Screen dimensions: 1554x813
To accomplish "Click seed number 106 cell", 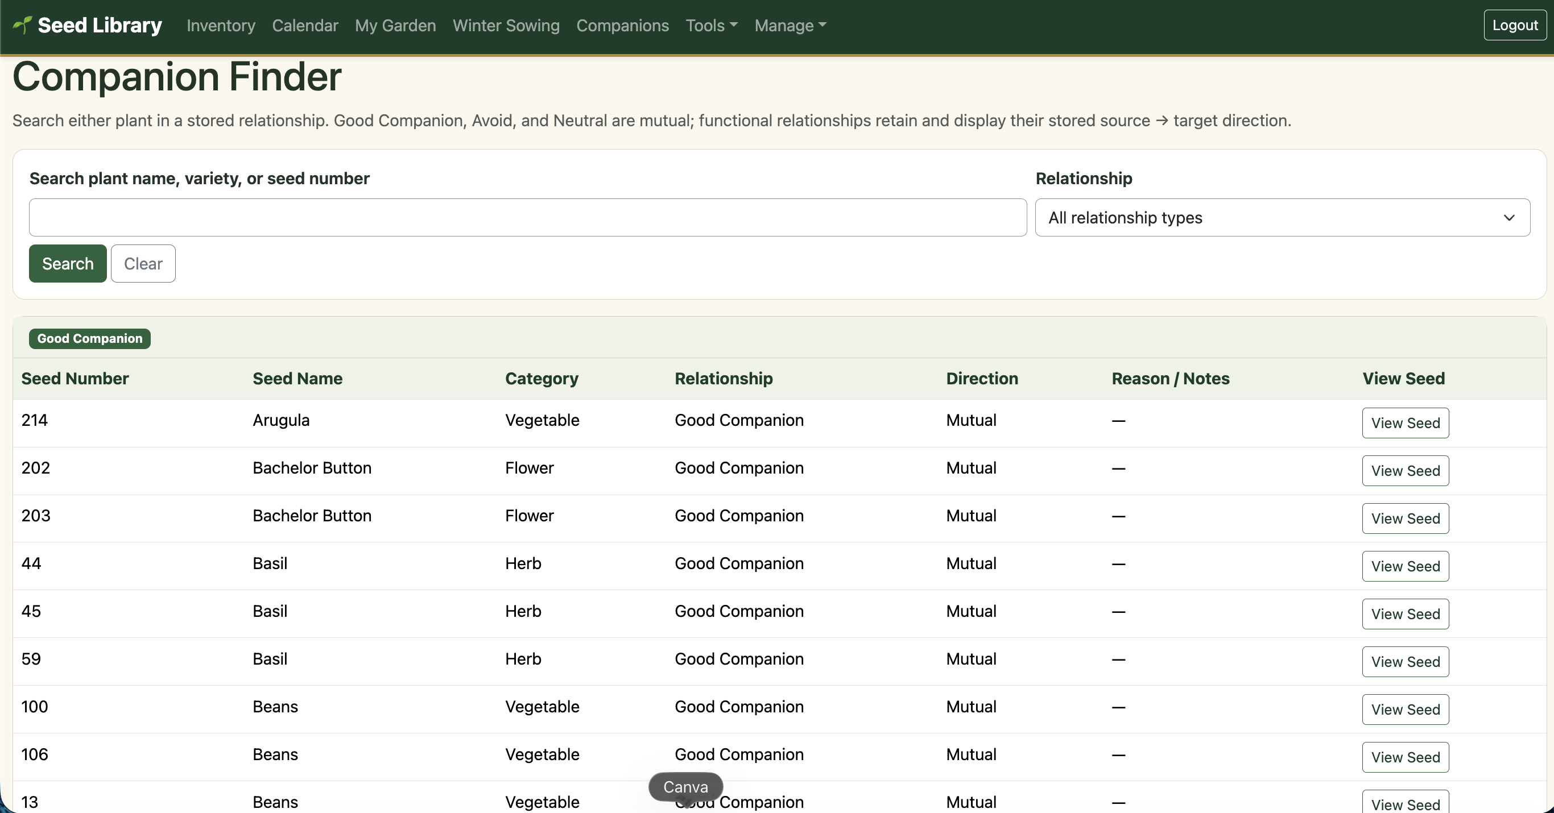I will pyautogui.click(x=34, y=754).
